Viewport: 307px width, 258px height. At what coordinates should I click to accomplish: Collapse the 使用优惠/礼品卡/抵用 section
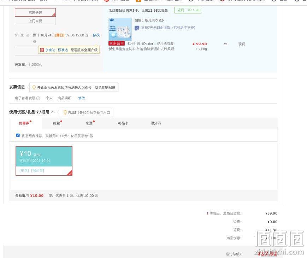click(x=53, y=112)
